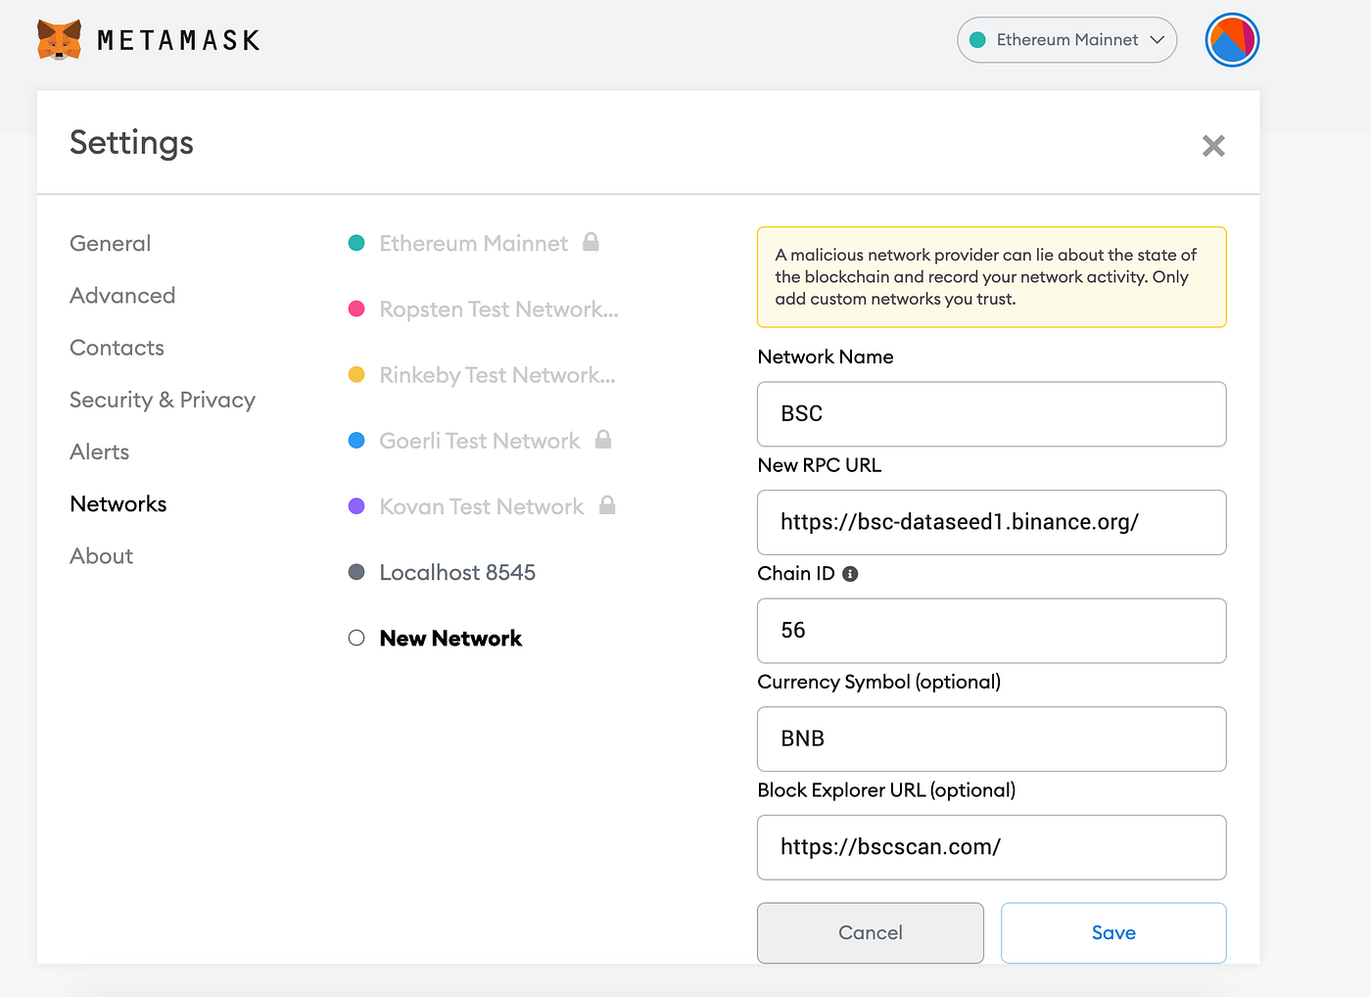The height and width of the screenshot is (997, 1371).
Task: Click the Currency Symbol field
Action: (x=992, y=739)
